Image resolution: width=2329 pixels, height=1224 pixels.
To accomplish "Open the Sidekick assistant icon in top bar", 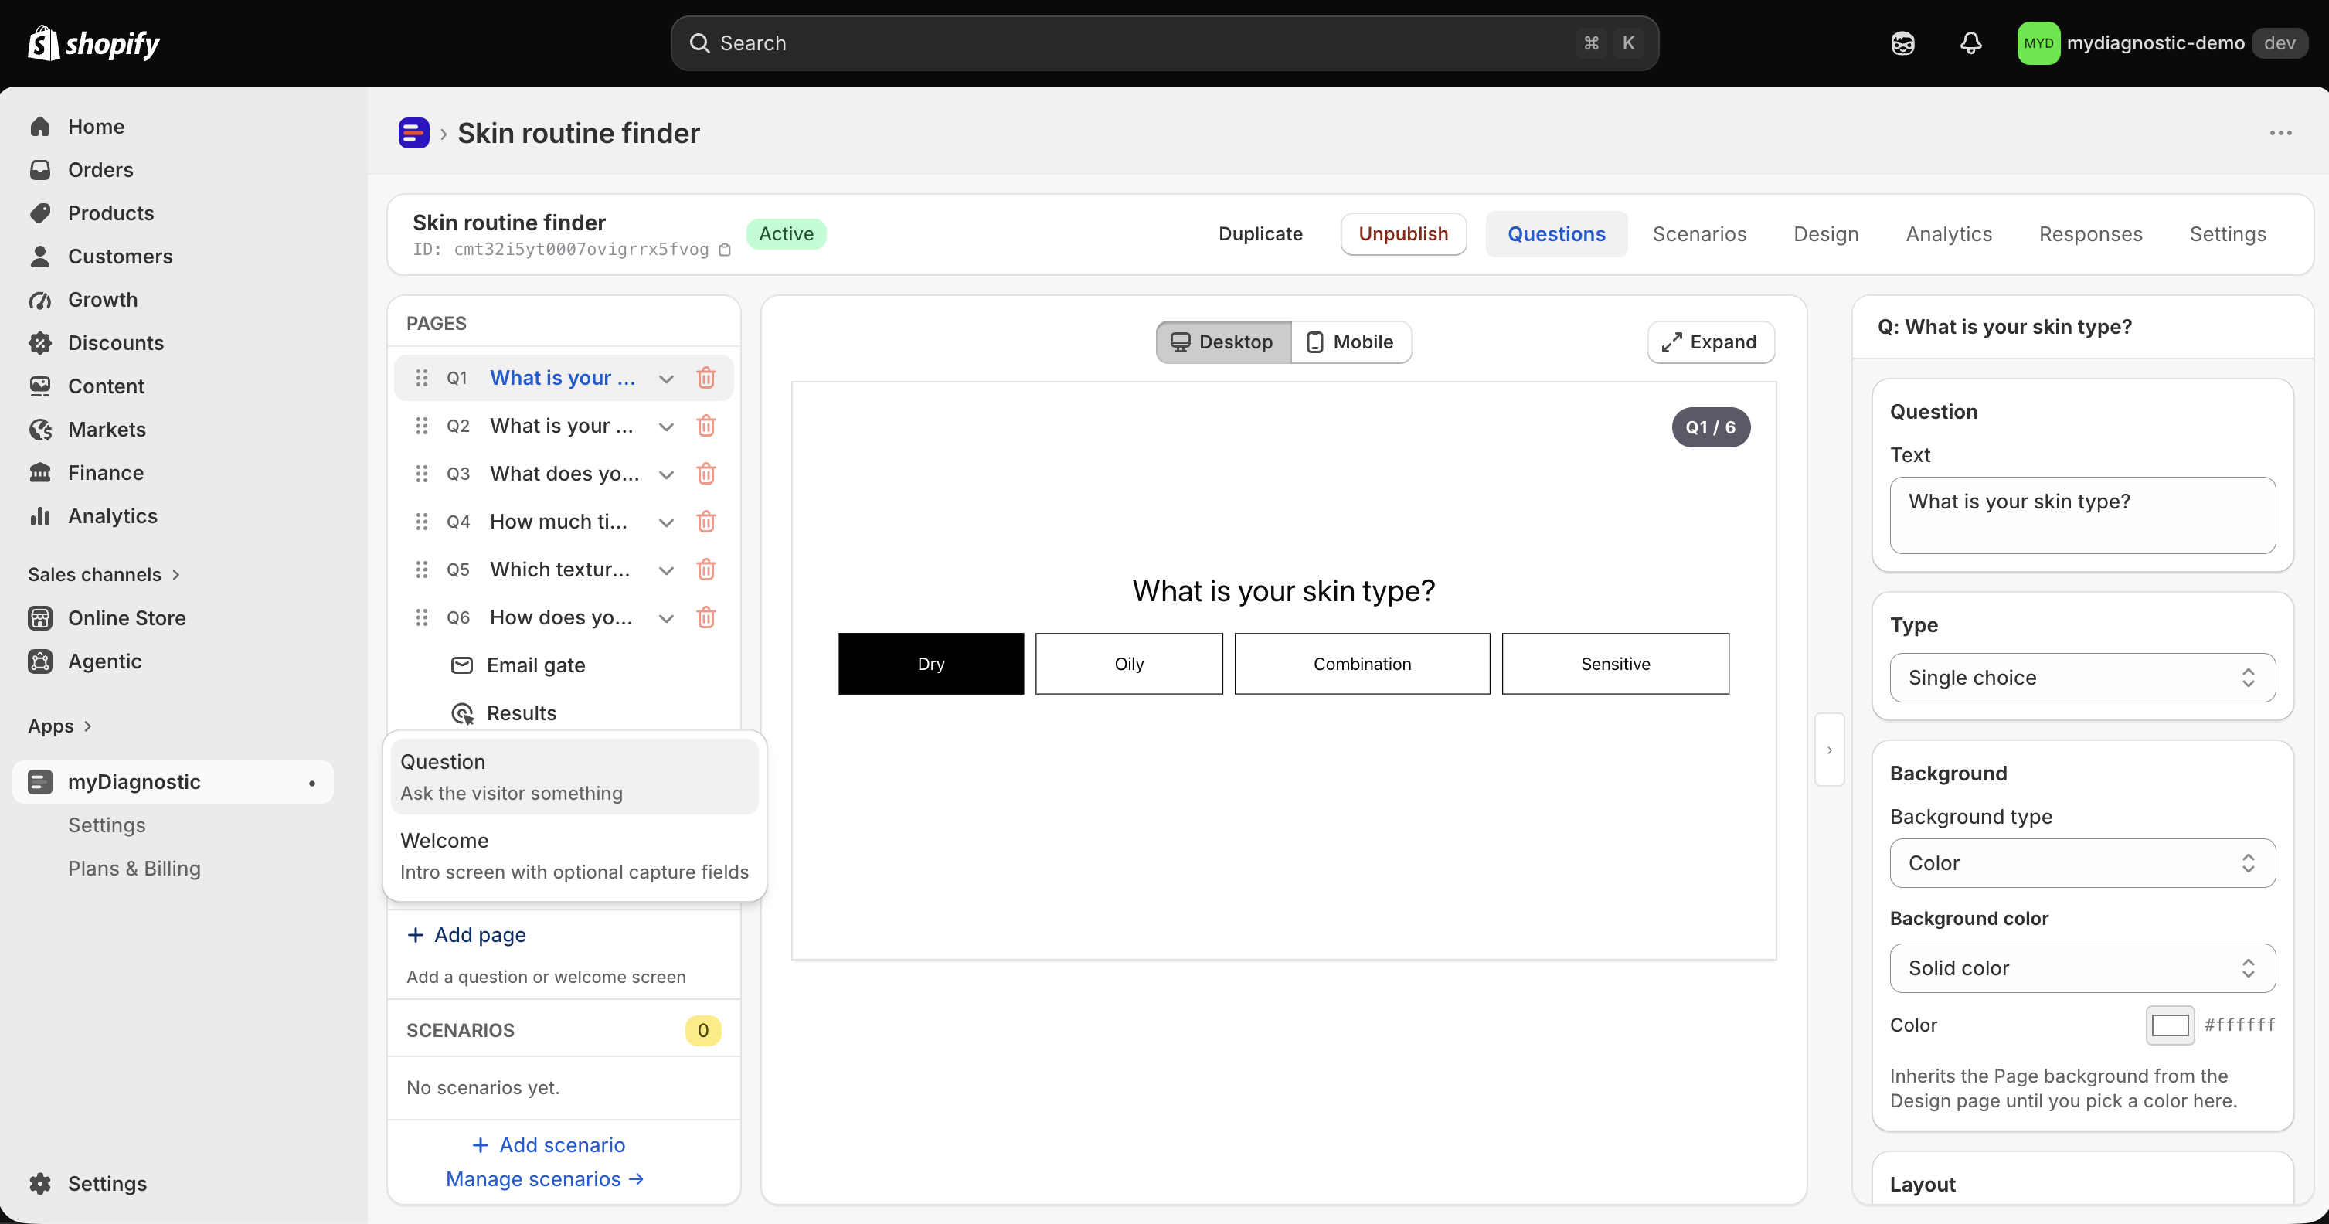I will pyautogui.click(x=1902, y=43).
